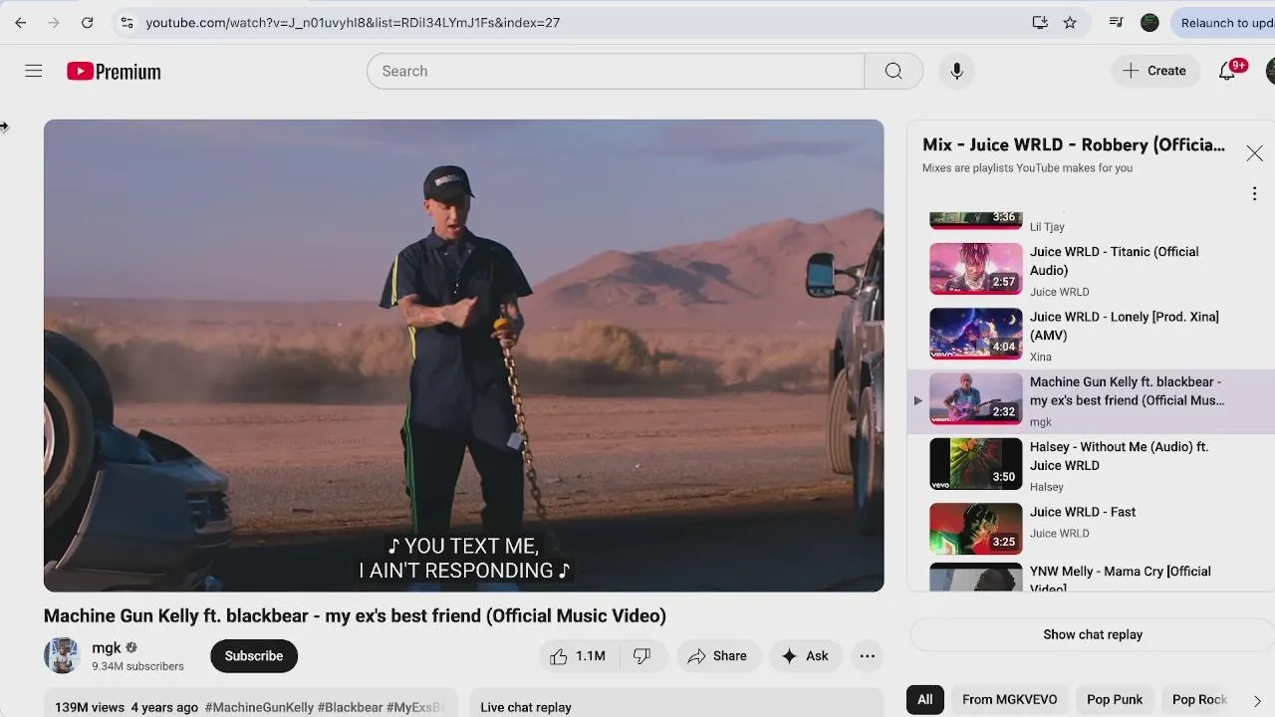Open the install/cast icon in address bar
Image resolution: width=1275 pixels, height=717 pixels.
[1040, 22]
